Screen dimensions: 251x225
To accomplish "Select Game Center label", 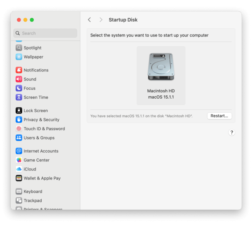I will [37, 160].
